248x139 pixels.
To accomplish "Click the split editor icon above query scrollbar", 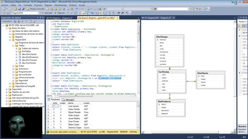I will [x=138, y=21].
